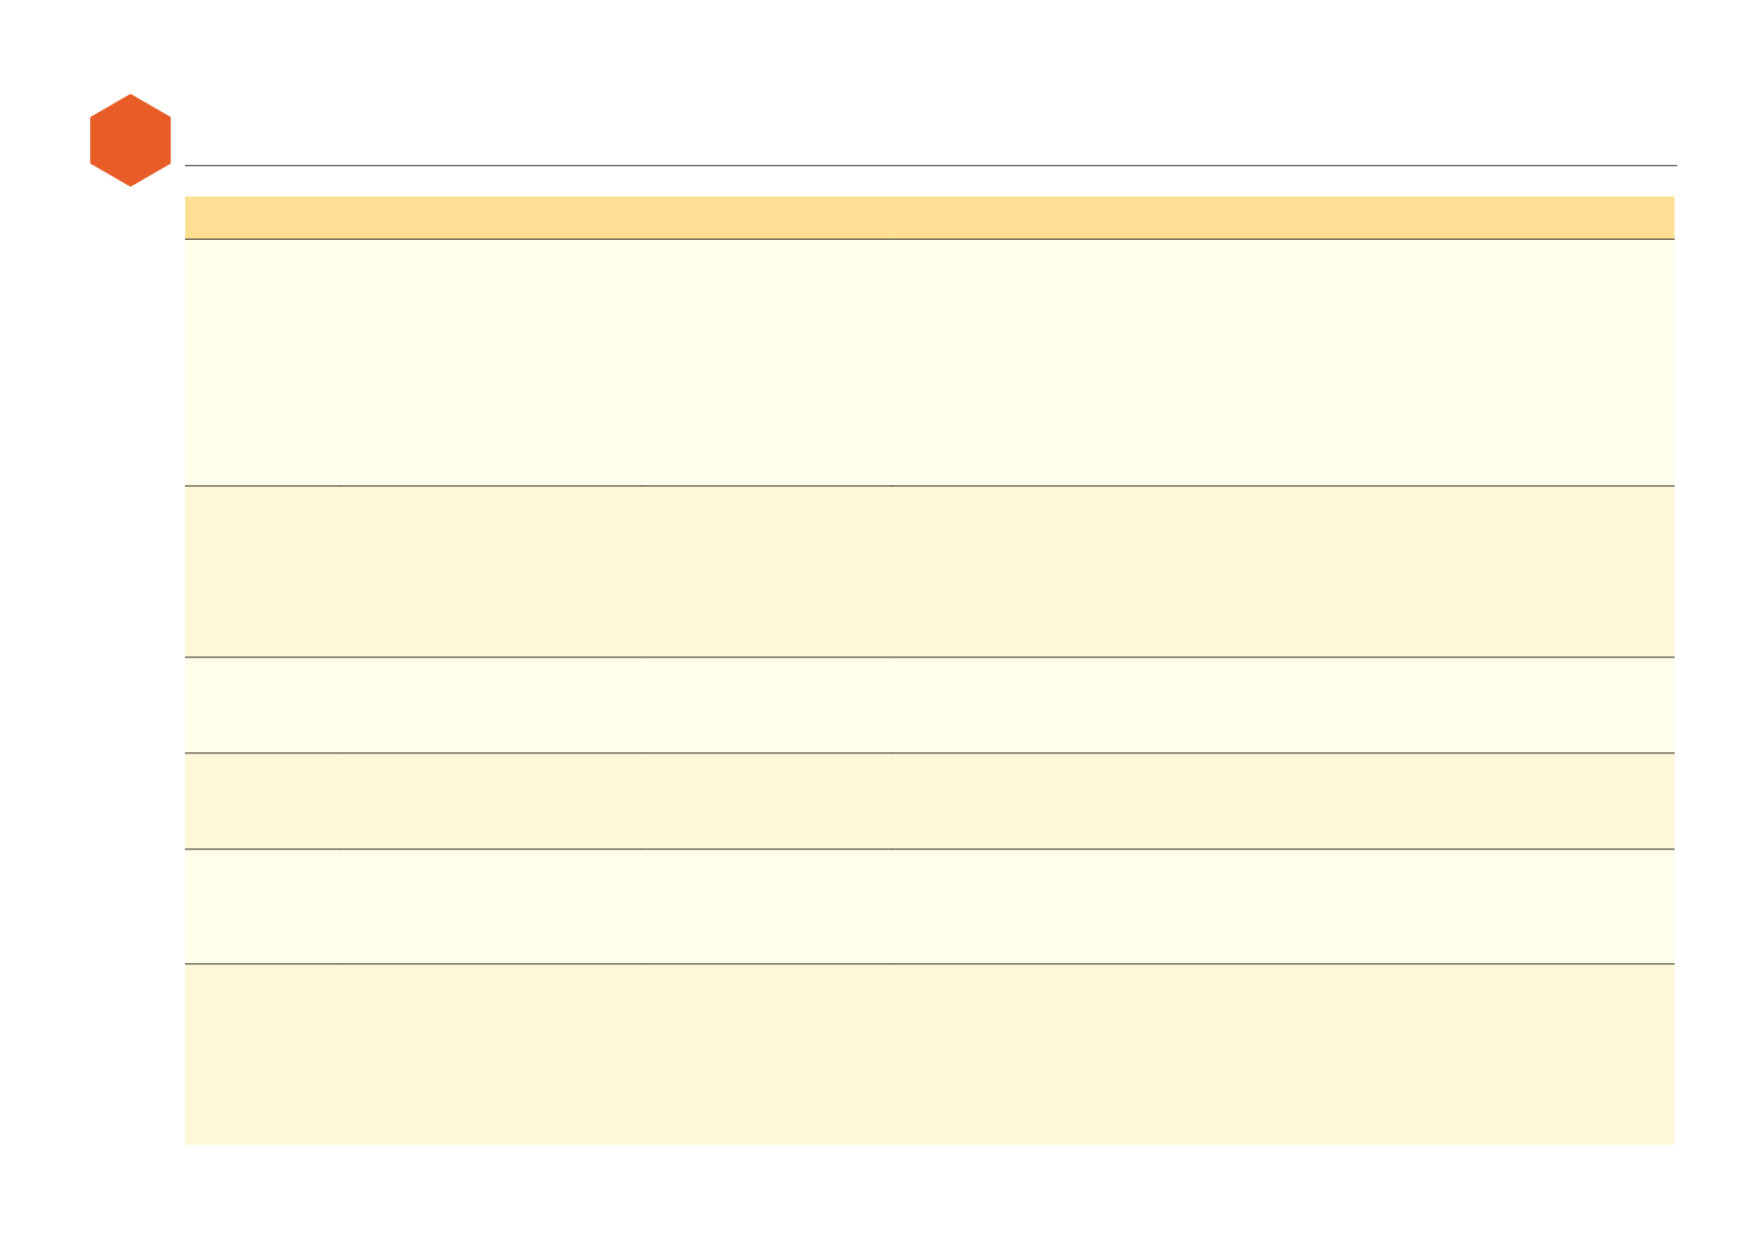Select first-column cell of the fifth body row
Screen dimensions: 1763x1246
point(262,907)
